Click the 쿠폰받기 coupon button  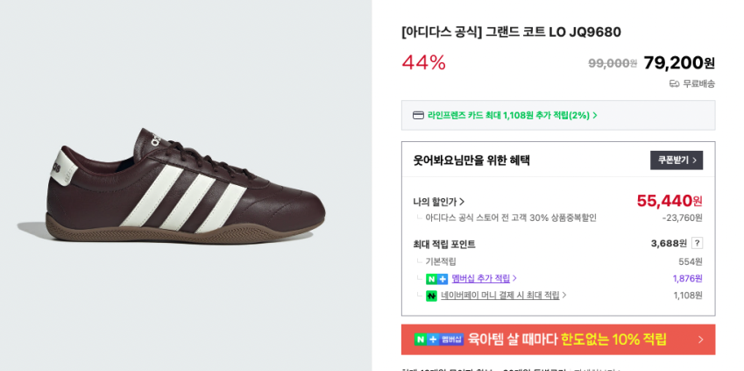[676, 160]
